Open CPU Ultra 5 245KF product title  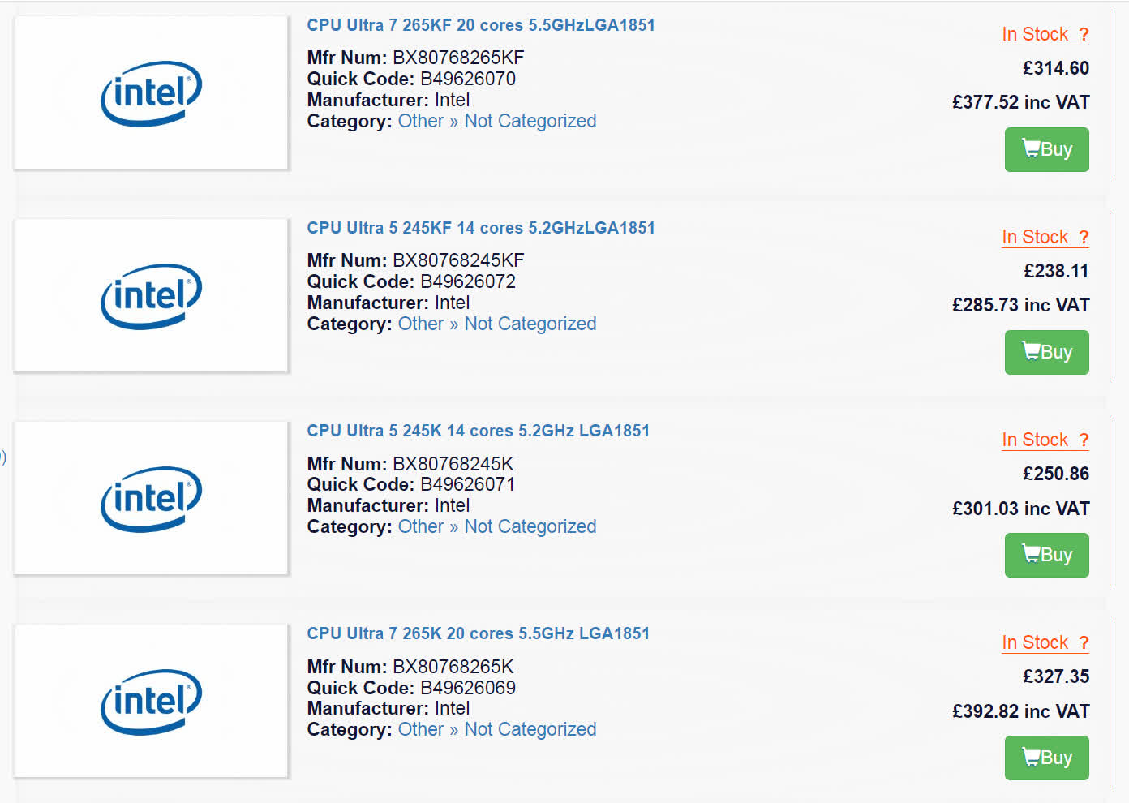(480, 228)
